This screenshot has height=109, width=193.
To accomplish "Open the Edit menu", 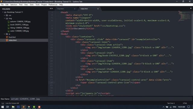I will [7, 5].
